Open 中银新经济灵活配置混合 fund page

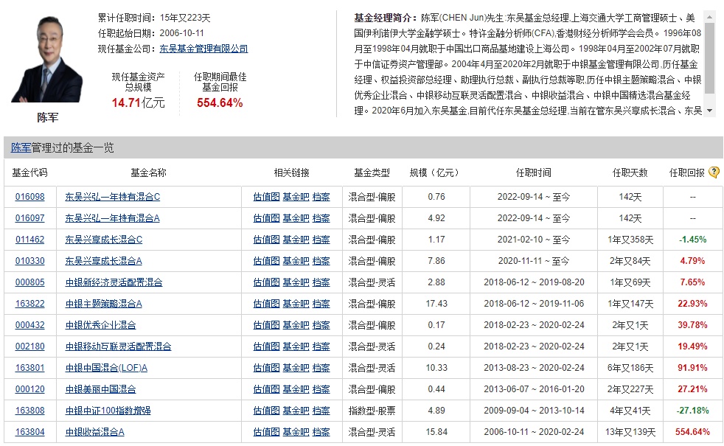[114, 282]
